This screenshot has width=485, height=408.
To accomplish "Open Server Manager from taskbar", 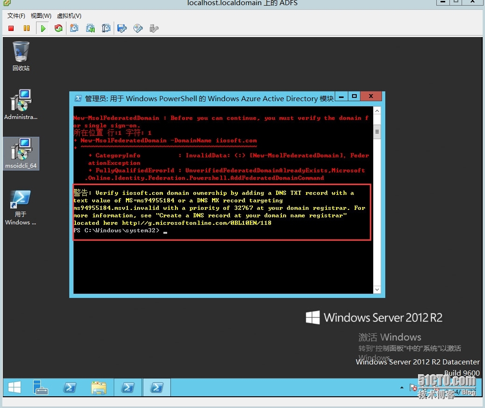I will click(x=40, y=387).
